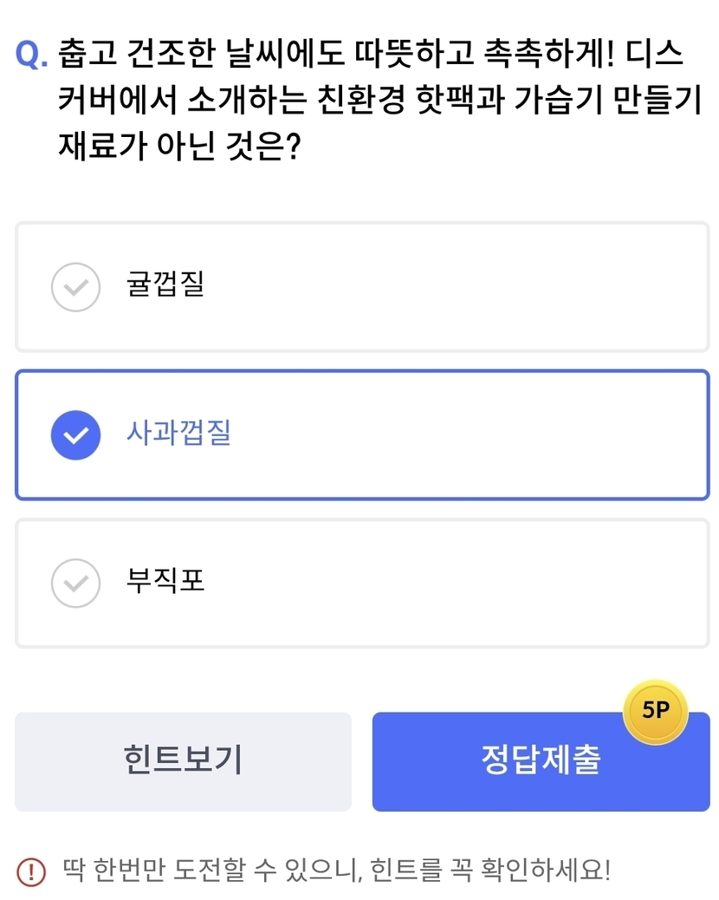Select the 귤껍질 check circle
This screenshot has width=719, height=900.
[76, 286]
